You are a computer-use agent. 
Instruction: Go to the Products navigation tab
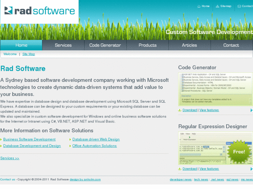[148, 45]
